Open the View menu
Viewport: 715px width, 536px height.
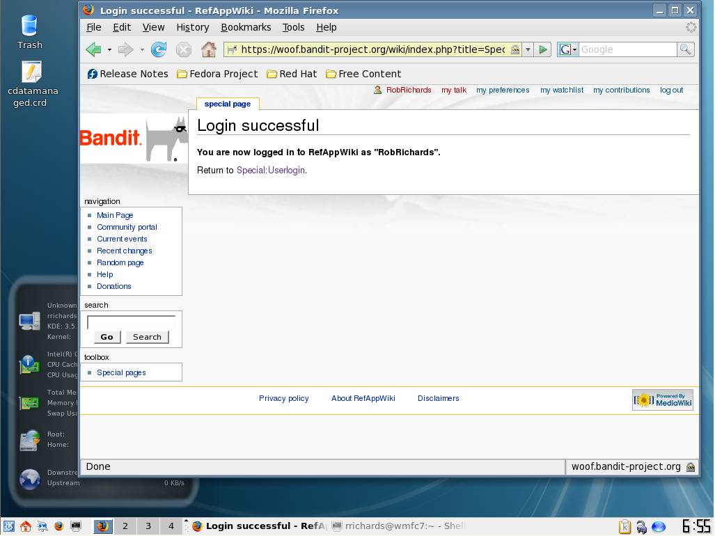[153, 27]
